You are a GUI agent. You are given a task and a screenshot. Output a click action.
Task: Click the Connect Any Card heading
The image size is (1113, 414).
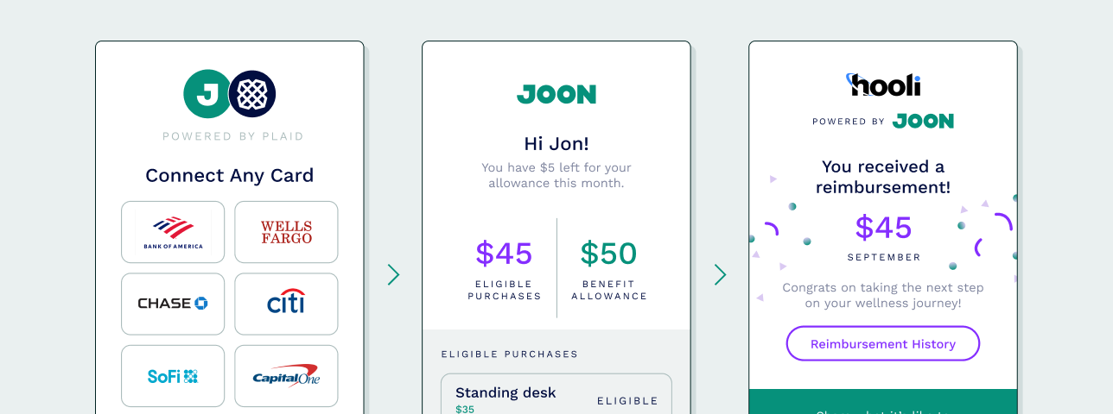(229, 176)
